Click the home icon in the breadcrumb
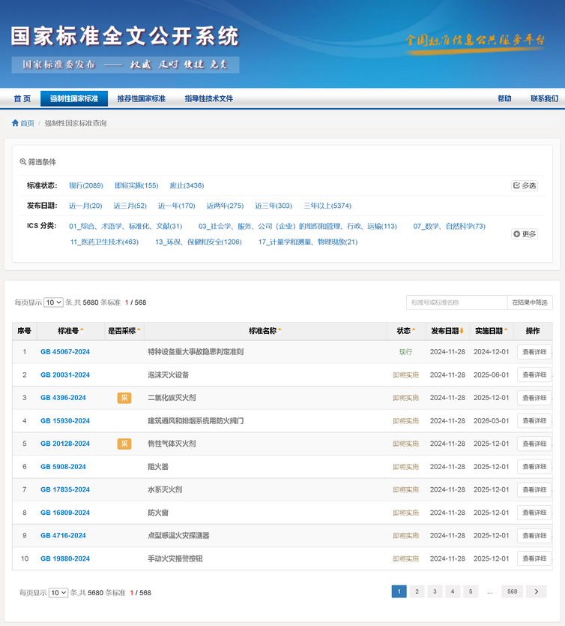This screenshot has height=626, width=565. pyautogui.click(x=15, y=123)
